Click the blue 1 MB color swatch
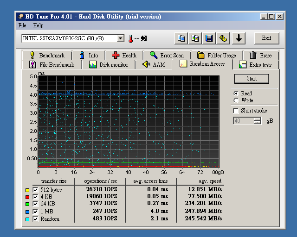 [27, 212]
